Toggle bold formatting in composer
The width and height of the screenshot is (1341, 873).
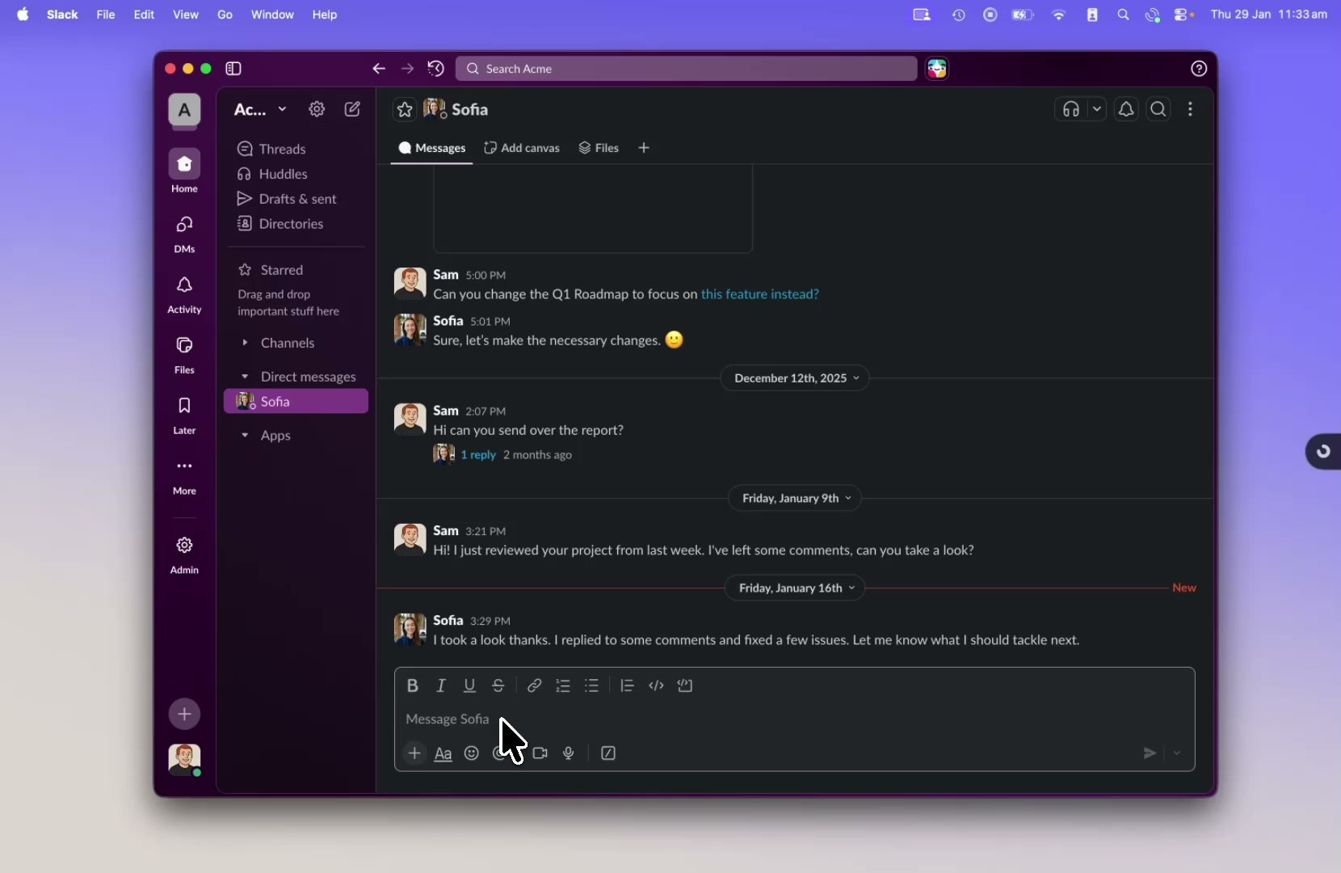413,685
